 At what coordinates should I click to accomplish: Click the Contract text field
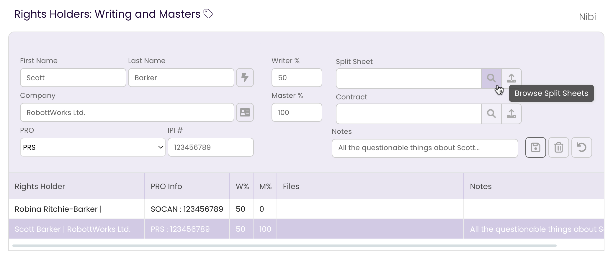click(x=409, y=114)
